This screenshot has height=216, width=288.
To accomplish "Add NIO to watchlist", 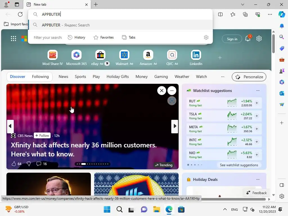I will 257,155.
